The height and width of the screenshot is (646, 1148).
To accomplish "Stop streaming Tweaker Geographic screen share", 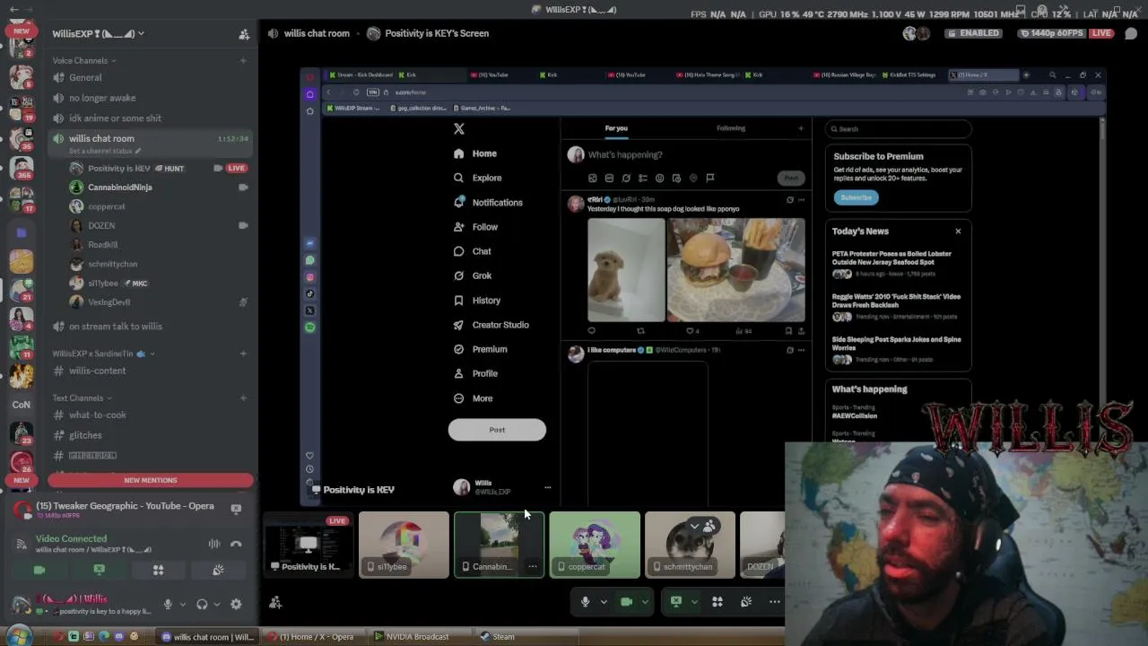I will pos(236,508).
